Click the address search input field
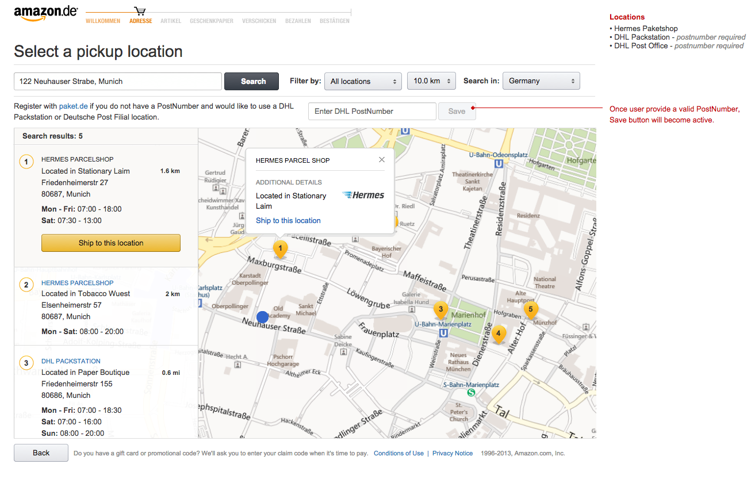This screenshot has width=751, height=483. pyautogui.click(x=118, y=81)
